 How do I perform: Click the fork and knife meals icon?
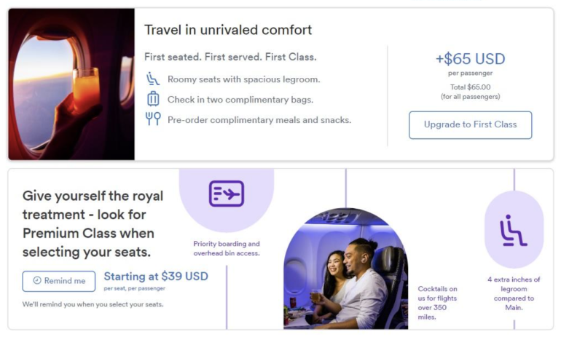(x=153, y=119)
